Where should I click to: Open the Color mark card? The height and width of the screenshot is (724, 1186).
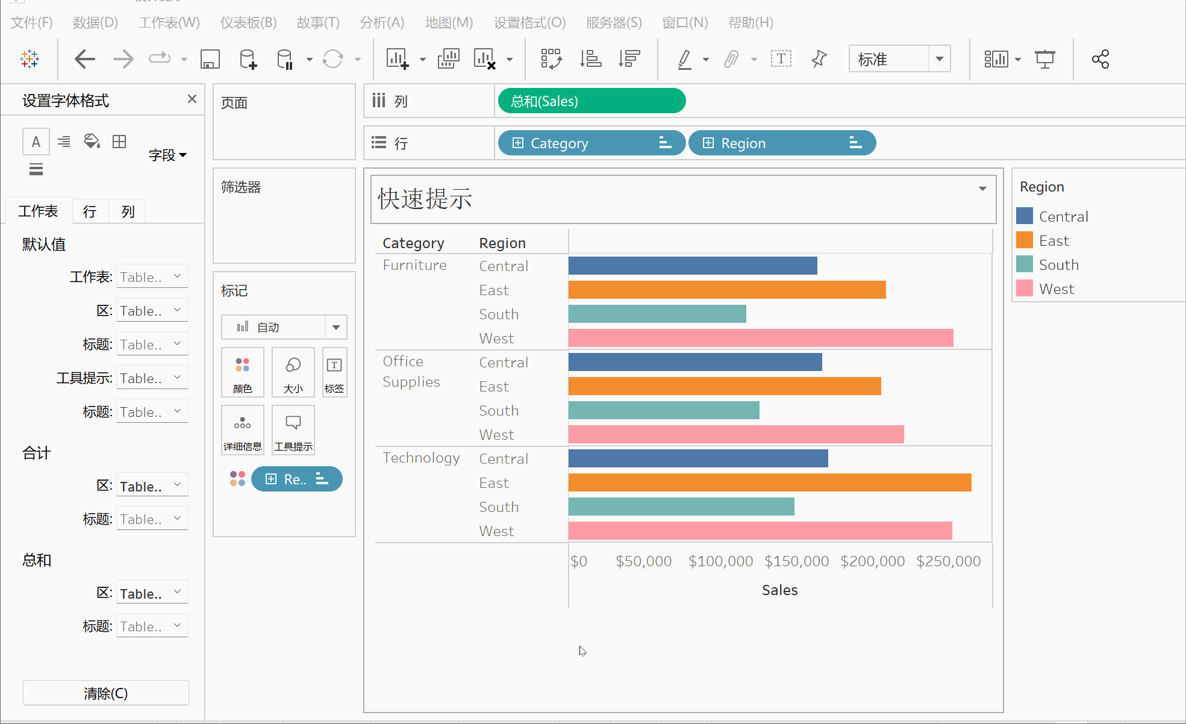(242, 372)
